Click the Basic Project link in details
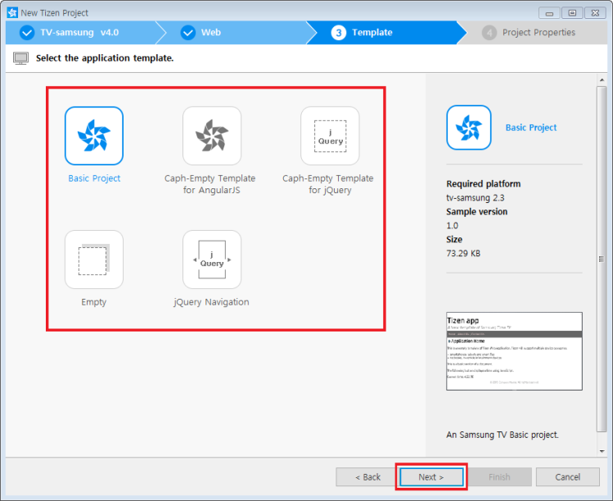Viewport: 613px width, 501px height. click(x=531, y=128)
